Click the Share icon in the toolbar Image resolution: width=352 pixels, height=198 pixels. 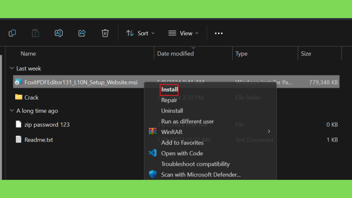(82, 33)
